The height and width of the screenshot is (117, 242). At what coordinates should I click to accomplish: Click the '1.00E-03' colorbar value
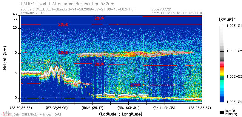[234, 77]
